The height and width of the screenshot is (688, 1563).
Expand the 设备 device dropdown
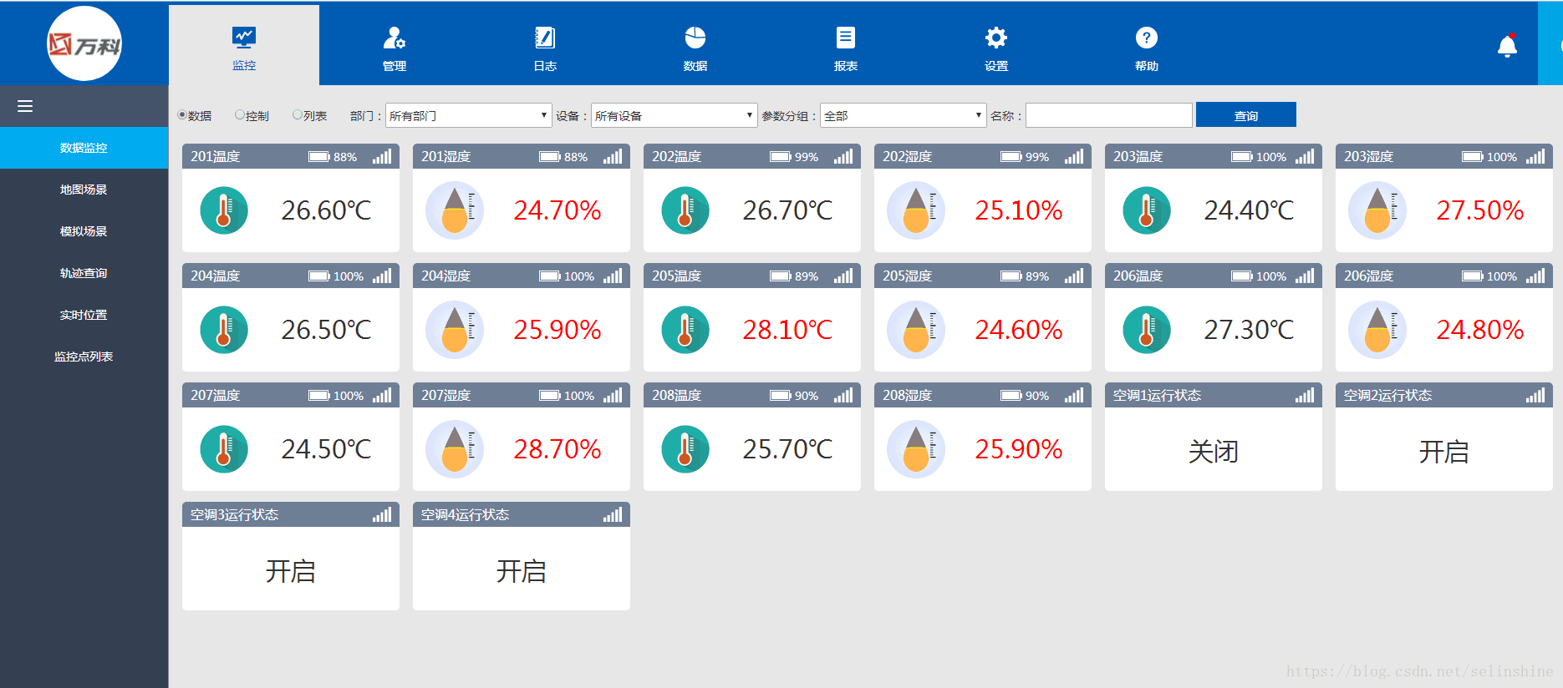(675, 115)
